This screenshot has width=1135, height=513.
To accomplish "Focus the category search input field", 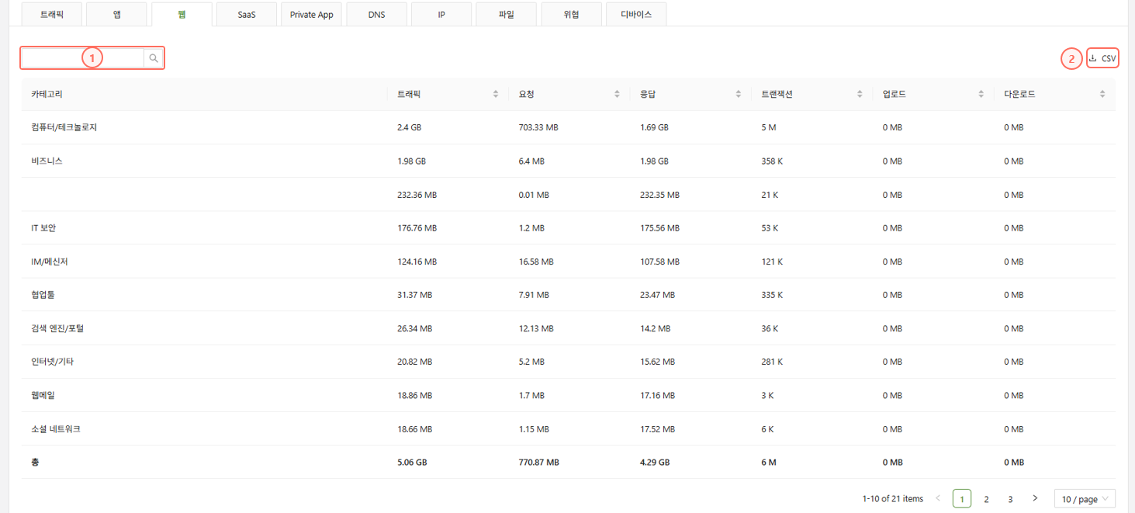I will 82,58.
